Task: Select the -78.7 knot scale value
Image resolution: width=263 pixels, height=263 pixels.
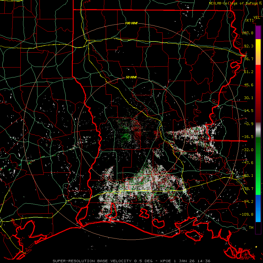Action: [248, 189]
